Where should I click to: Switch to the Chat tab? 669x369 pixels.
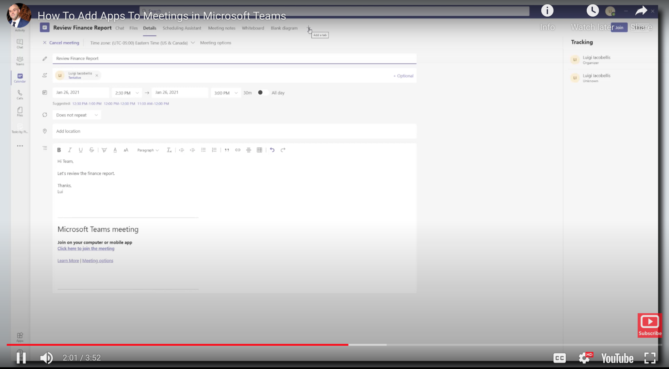(120, 28)
